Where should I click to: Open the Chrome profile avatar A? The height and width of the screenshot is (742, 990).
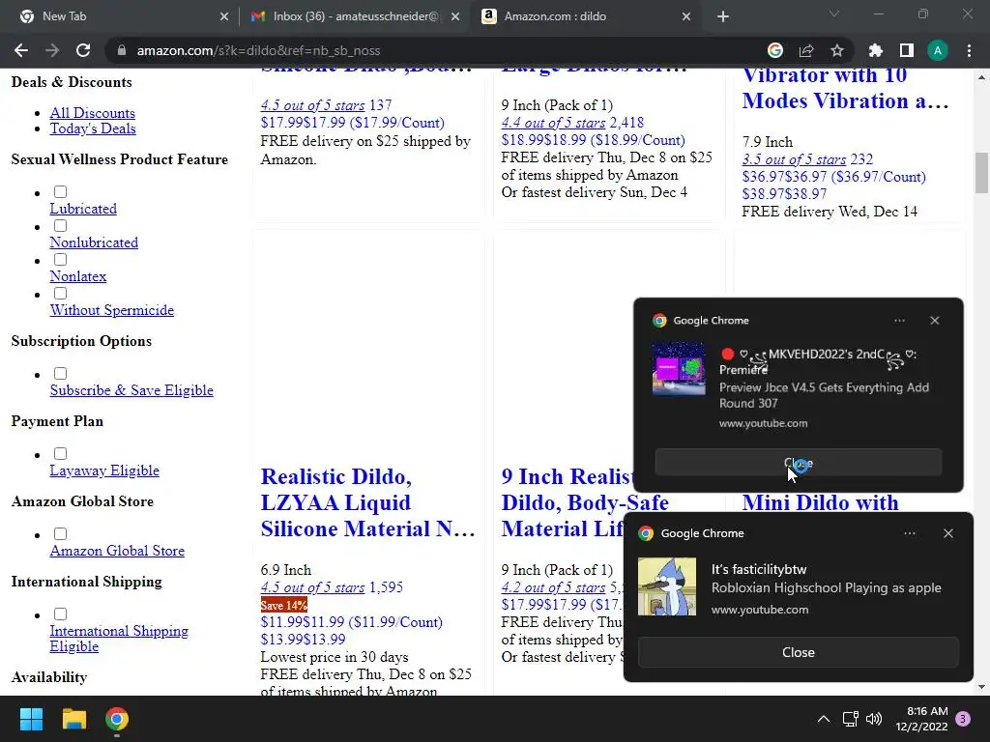coord(938,50)
